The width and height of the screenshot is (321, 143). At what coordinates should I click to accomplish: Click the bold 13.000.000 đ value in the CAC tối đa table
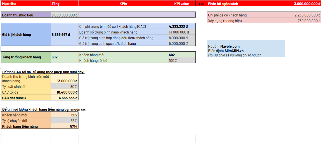(x=64, y=79)
